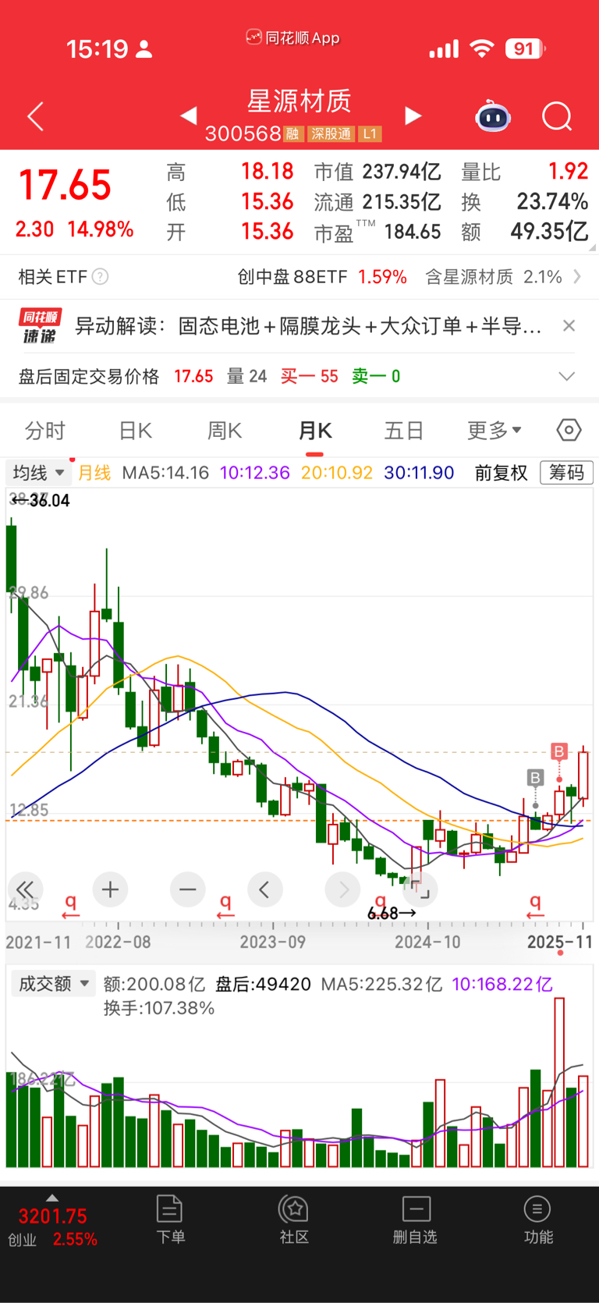Switch to 五日 tab
The width and height of the screenshot is (599, 1303).
[404, 431]
